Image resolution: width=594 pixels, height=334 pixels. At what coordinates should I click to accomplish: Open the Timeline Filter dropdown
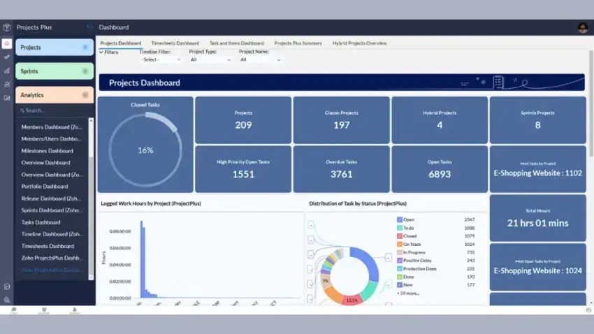(x=160, y=59)
